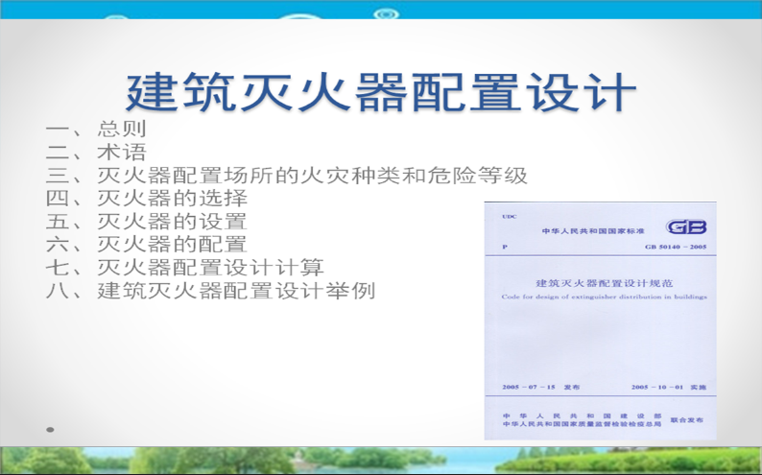
Task: Click the 联合发布 text on the book cover
Action: (x=686, y=420)
